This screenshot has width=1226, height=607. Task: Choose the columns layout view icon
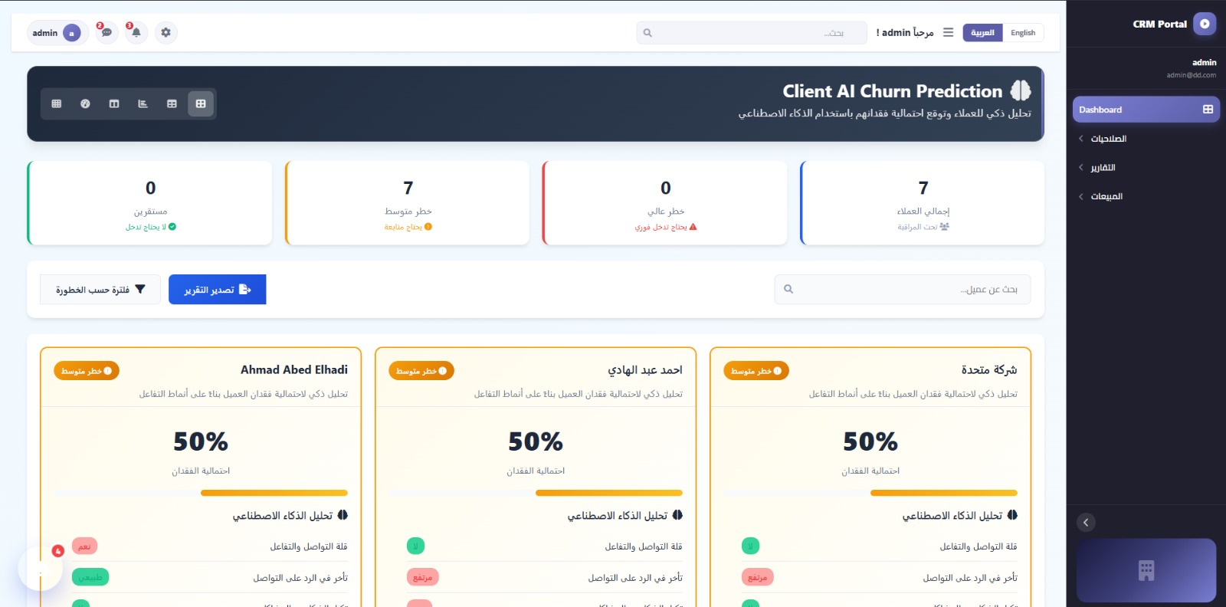[x=114, y=103]
